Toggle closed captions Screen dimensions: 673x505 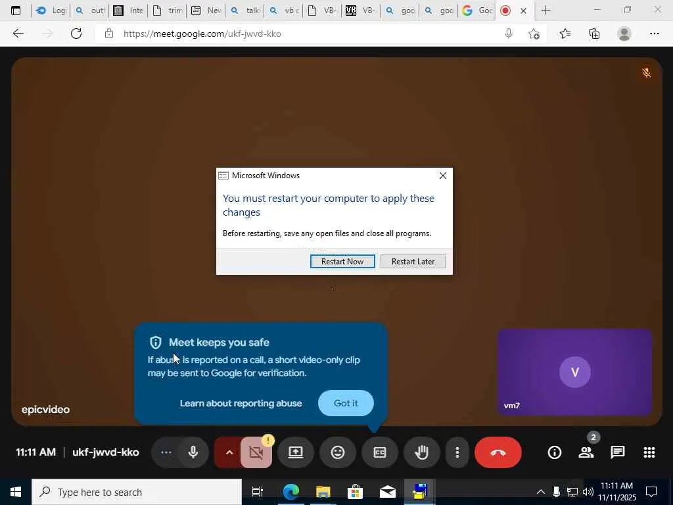coord(380,452)
